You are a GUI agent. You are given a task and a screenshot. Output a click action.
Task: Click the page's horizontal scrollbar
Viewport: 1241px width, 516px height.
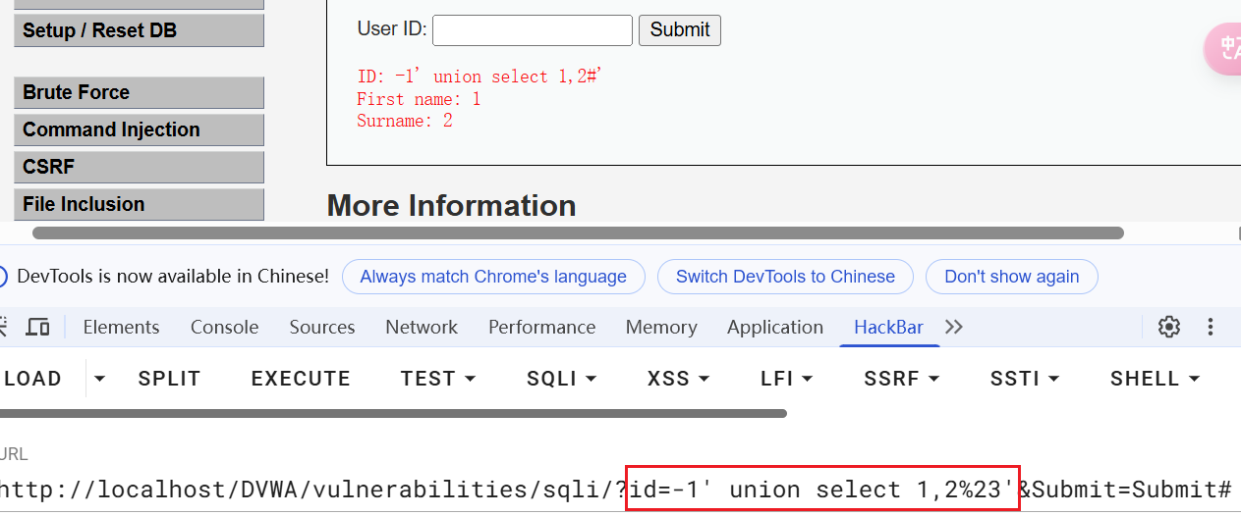pos(578,233)
